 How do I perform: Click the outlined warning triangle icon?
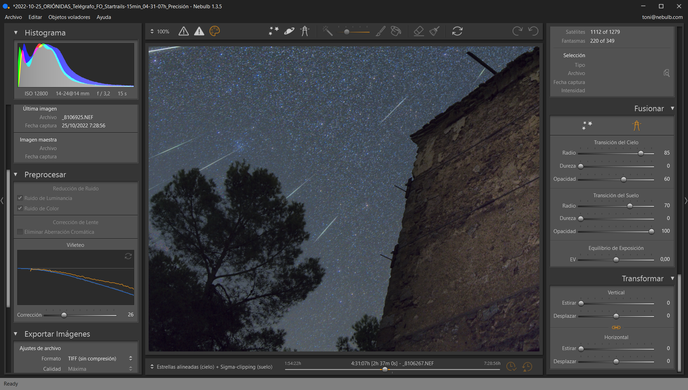[x=184, y=31]
